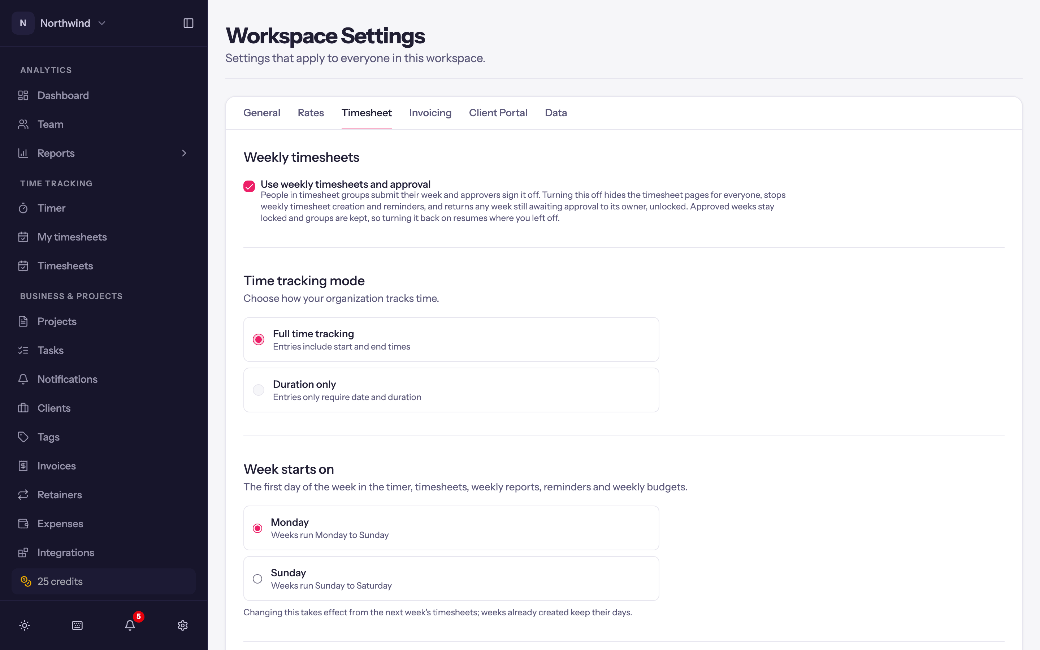This screenshot has width=1040, height=650.
Task: Click Entries only require date and duration
Action: 347,397
